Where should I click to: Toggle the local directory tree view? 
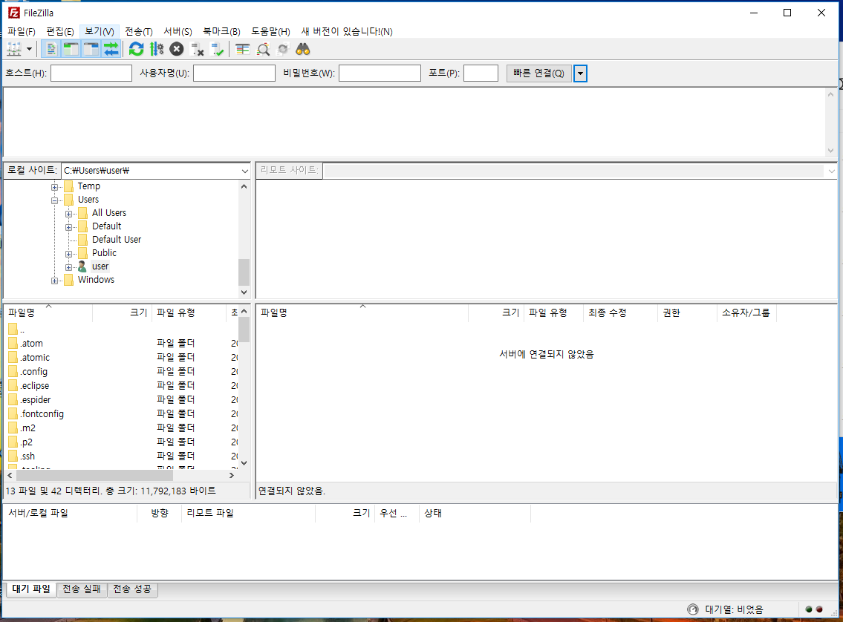pos(71,50)
